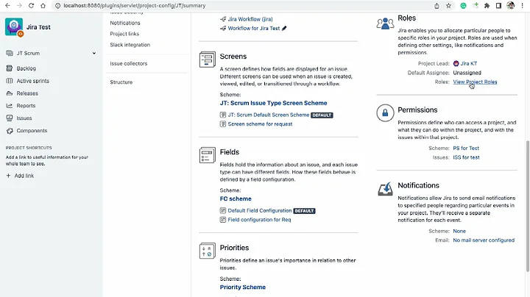Open Screen scheme for request link

(260, 124)
